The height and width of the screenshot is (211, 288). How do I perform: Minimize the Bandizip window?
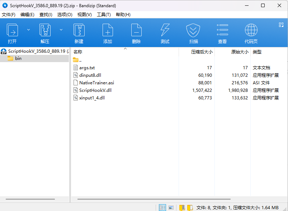(x=247, y=5)
